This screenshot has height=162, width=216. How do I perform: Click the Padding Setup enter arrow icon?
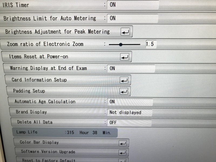click(124, 91)
